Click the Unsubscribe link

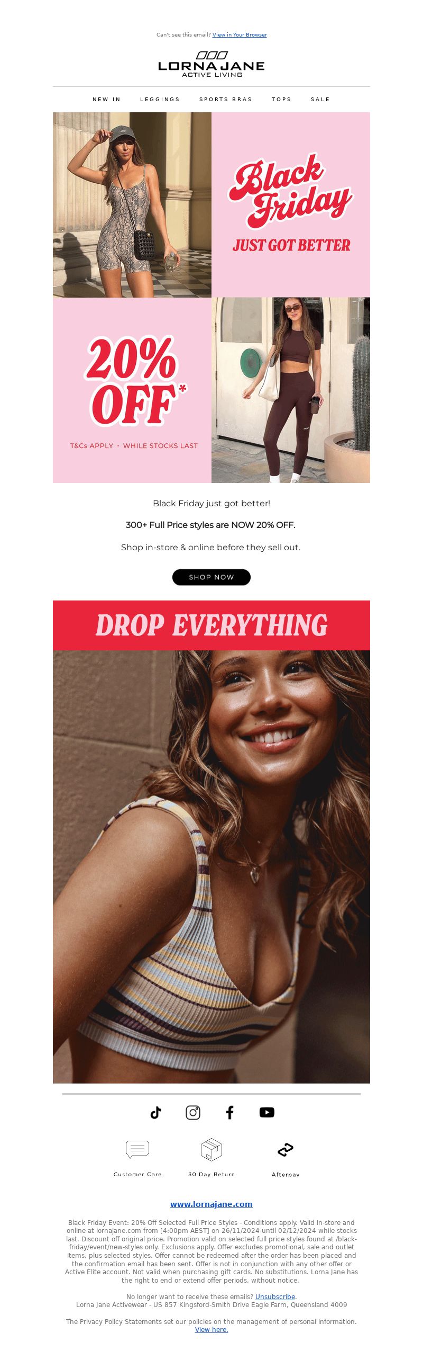[275, 1297]
